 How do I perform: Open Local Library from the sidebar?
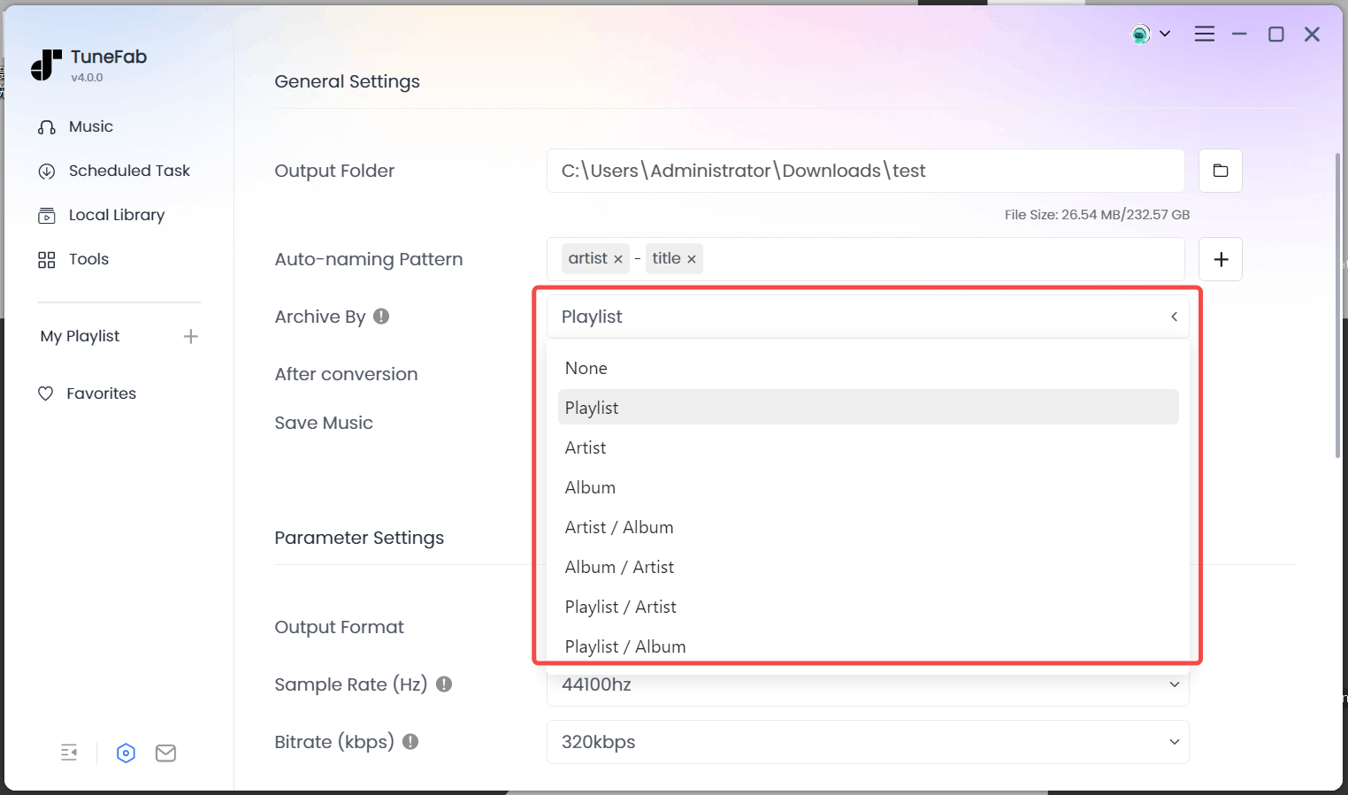click(x=116, y=215)
